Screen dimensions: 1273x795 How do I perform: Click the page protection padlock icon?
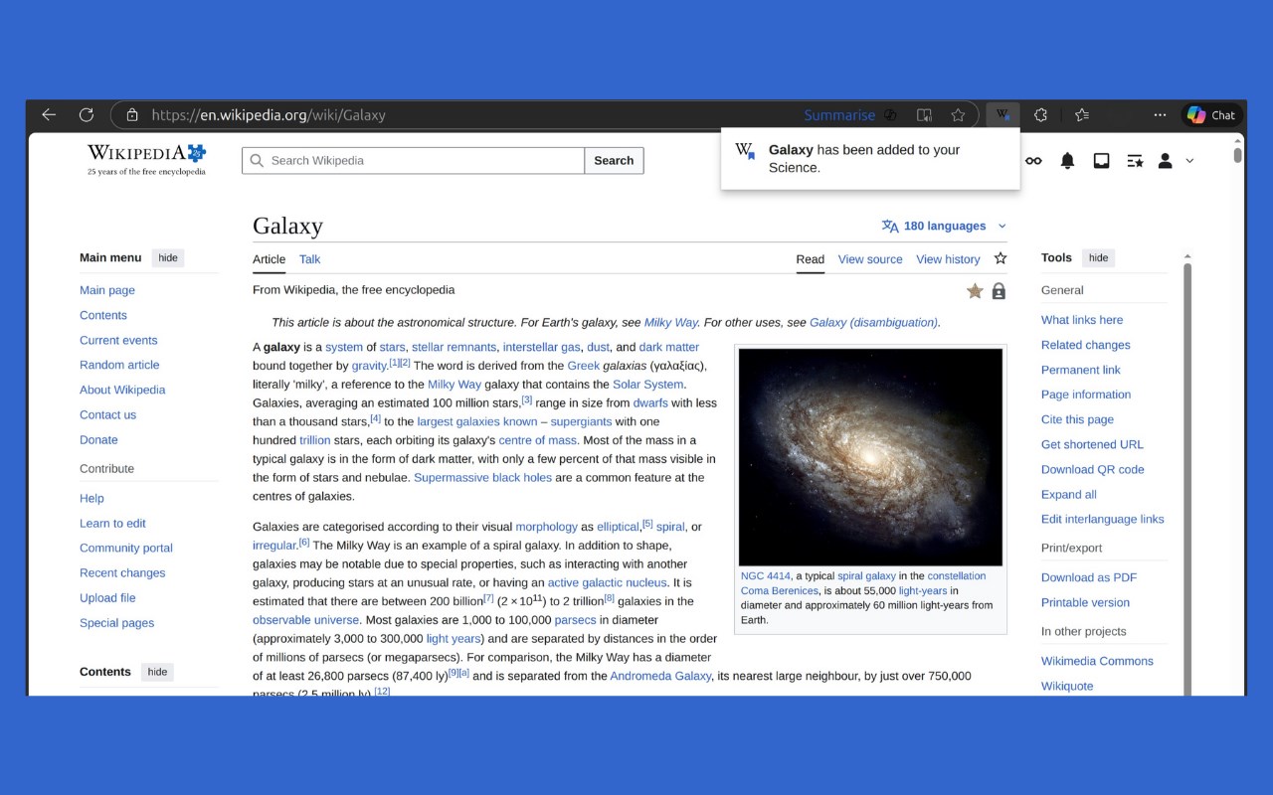pyautogui.click(x=999, y=291)
